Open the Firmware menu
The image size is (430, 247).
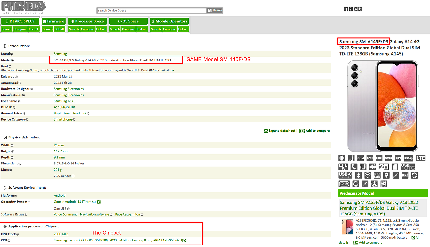point(54,21)
